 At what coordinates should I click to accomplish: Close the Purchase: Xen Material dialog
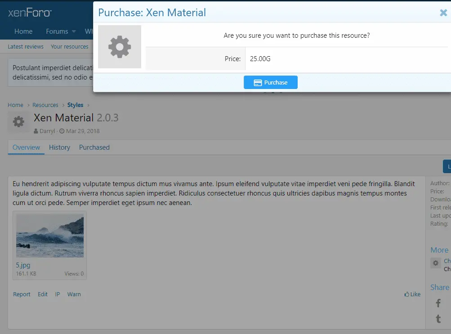click(443, 13)
